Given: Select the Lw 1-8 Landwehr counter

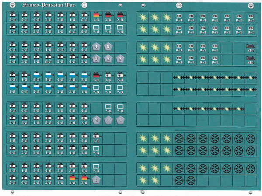Looking at the screenshot, I should point(96,138).
